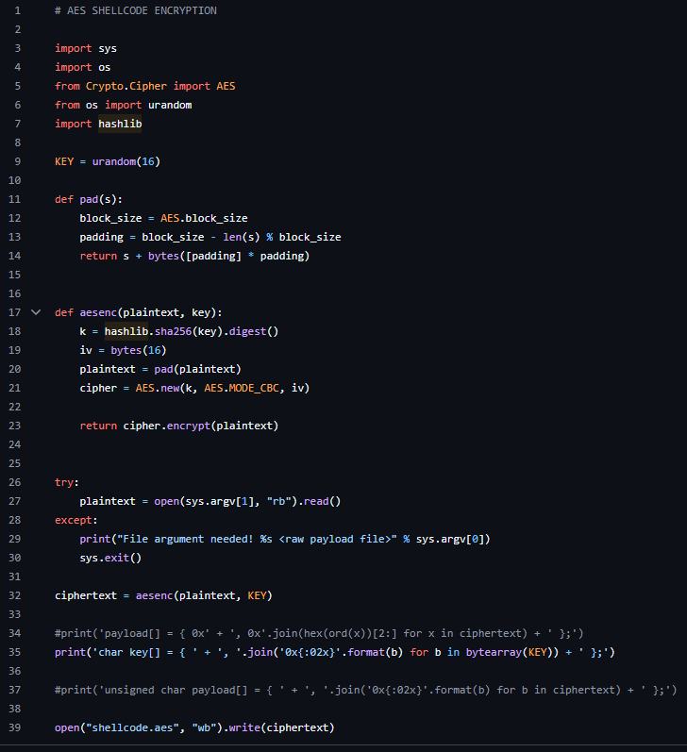The height and width of the screenshot is (752, 687).
Task: Click line number 26
Action: coord(15,482)
